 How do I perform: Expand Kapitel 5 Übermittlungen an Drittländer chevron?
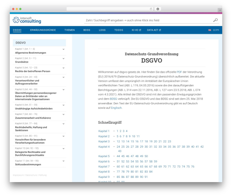click(64, 89)
